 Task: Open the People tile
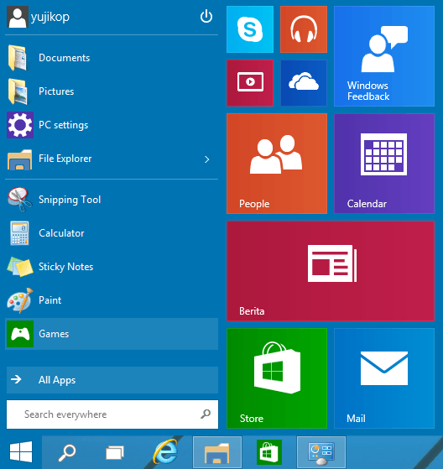coord(277,164)
